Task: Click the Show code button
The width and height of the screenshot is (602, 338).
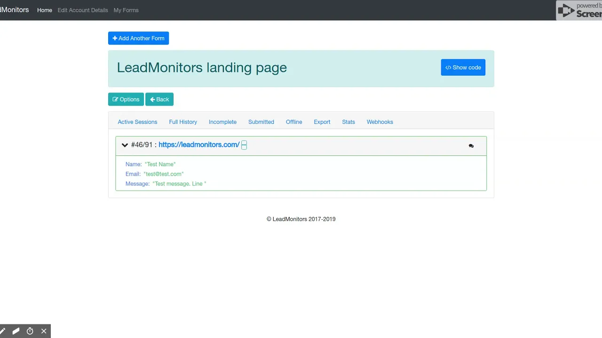Action: tap(463, 68)
